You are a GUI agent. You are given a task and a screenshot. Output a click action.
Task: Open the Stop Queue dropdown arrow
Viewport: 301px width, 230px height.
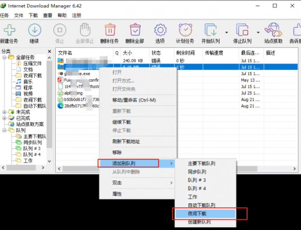point(258,32)
